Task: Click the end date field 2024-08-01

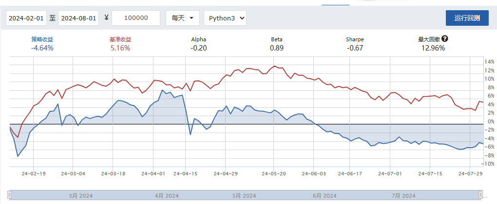Action: 78,18
